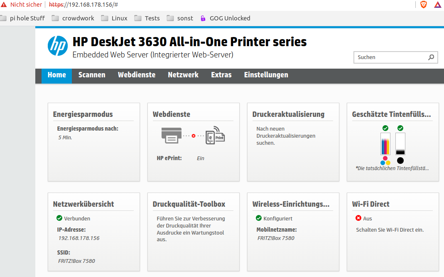Open the Linux bookmark folder
This screenshot has width=444, height=277.
click(x=114, y=18)
